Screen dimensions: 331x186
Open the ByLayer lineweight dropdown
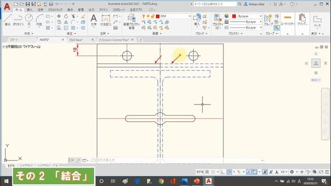tap(261, 22)
